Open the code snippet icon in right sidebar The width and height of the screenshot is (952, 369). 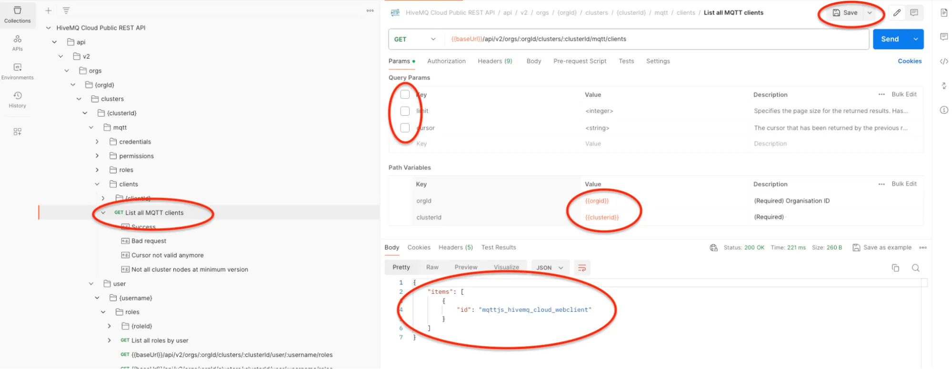(944, 61)
